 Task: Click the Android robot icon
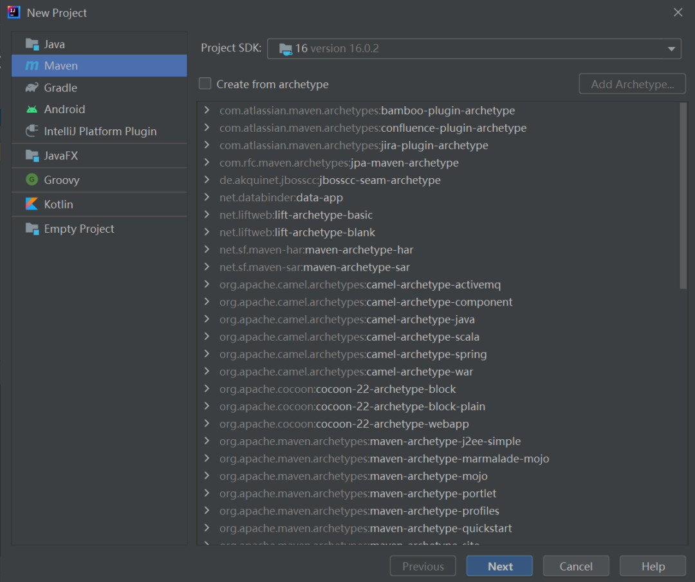click(32, 109)
